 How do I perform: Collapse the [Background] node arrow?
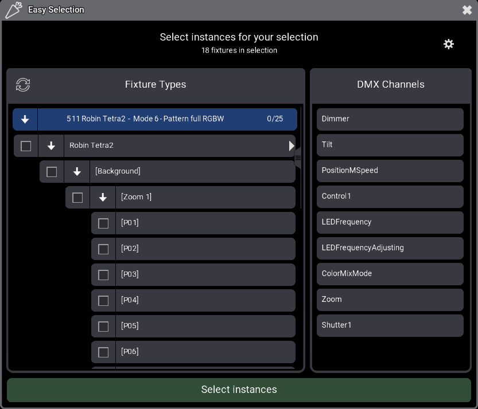77,172
